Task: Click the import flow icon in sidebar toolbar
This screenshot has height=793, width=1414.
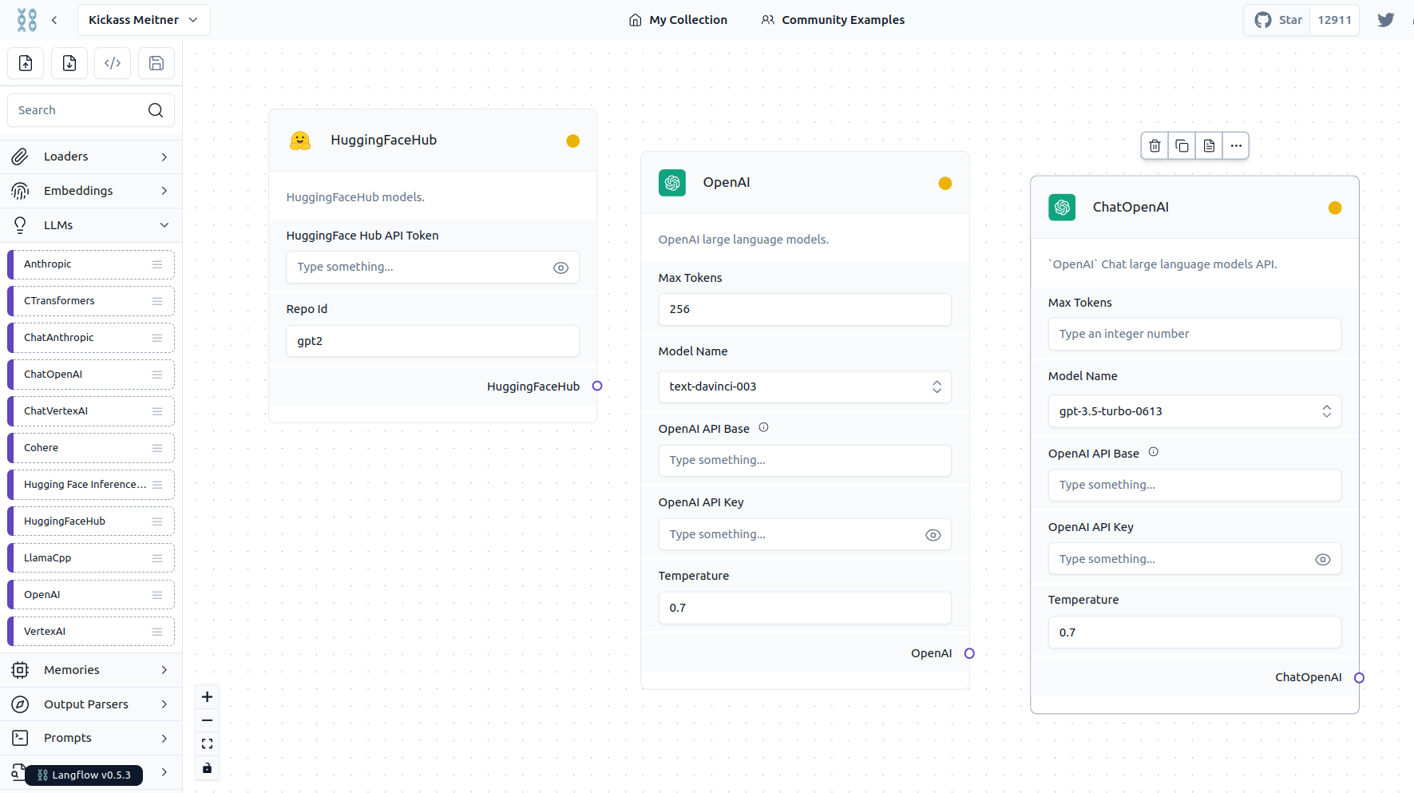Action: (x=26, y=63)
